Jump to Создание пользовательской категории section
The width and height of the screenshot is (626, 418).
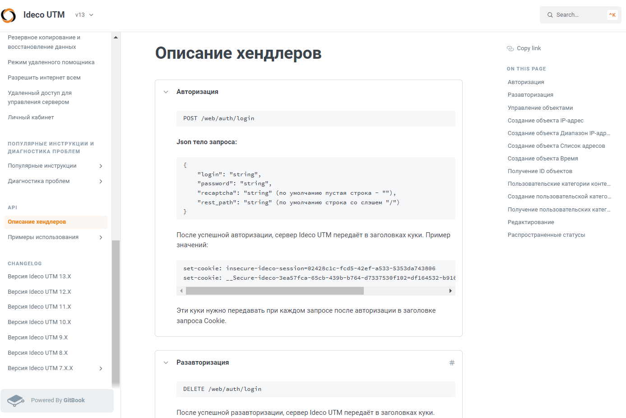click(x=559, y=197)
